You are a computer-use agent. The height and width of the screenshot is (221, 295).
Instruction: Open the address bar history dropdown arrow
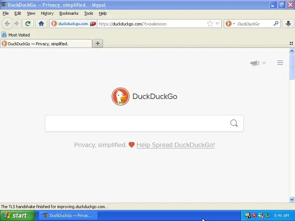click(217, 24)
